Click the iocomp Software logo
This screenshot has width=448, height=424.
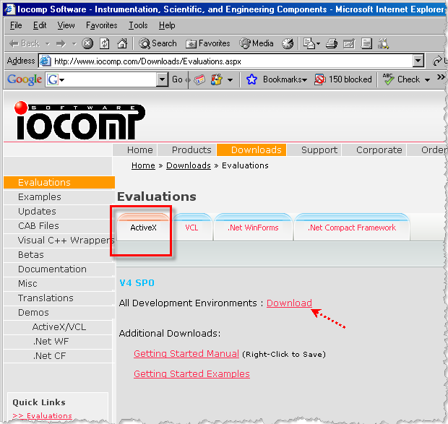(79, 121)
